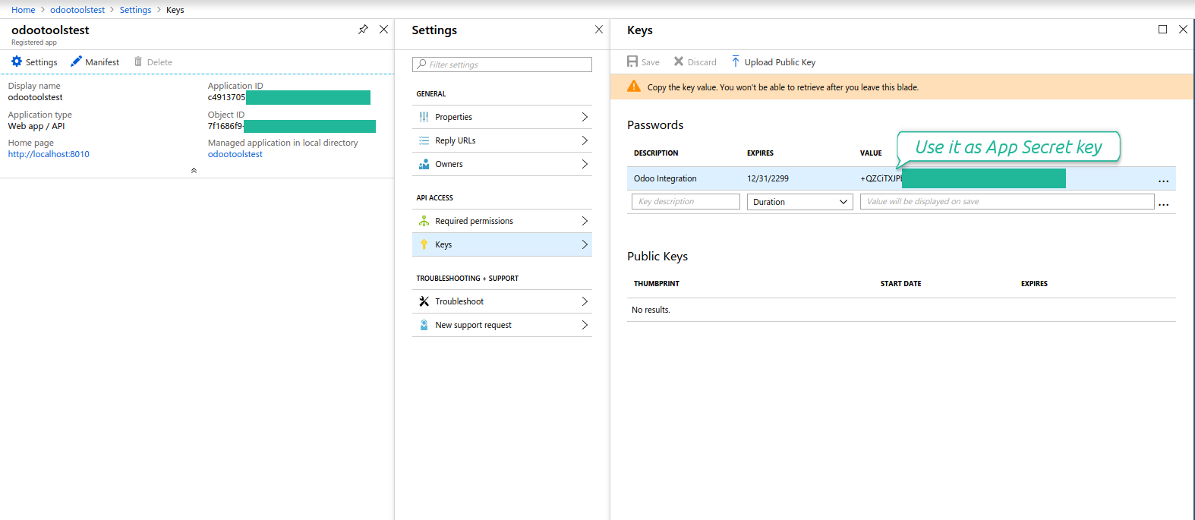
Task: Click the Application ID value c4913705
Action: coord(226,97)
